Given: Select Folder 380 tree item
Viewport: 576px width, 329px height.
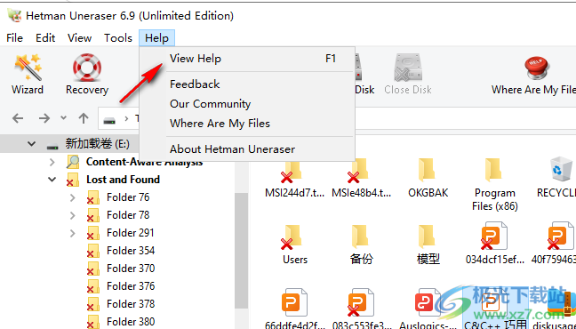Looking at the screenshot, I should coord(131,322).
